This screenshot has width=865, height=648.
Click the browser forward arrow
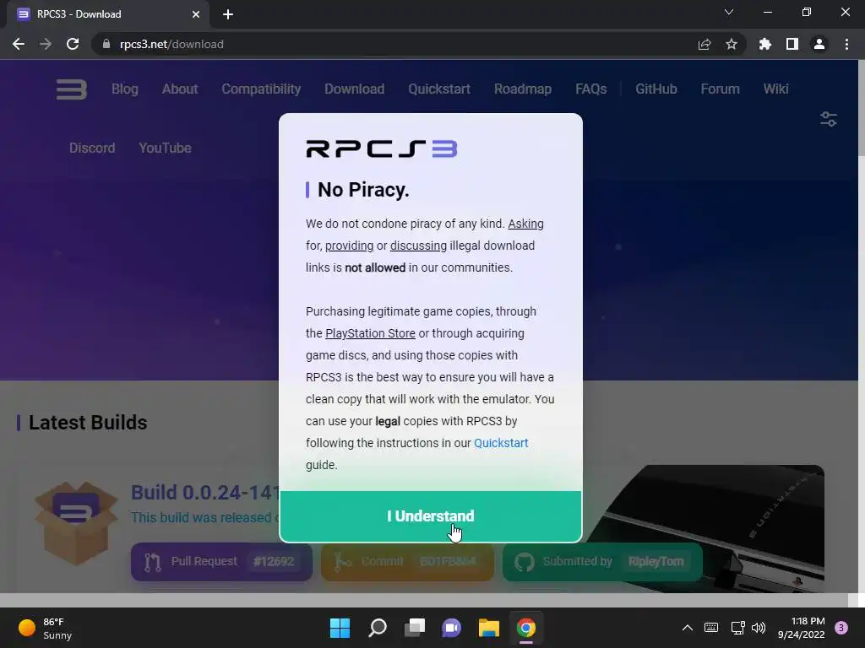(46, 44)
